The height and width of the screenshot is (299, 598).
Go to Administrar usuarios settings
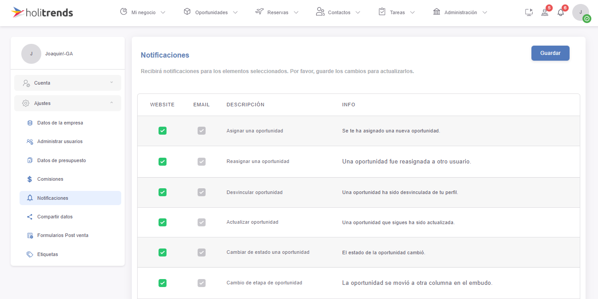(60, 142)
